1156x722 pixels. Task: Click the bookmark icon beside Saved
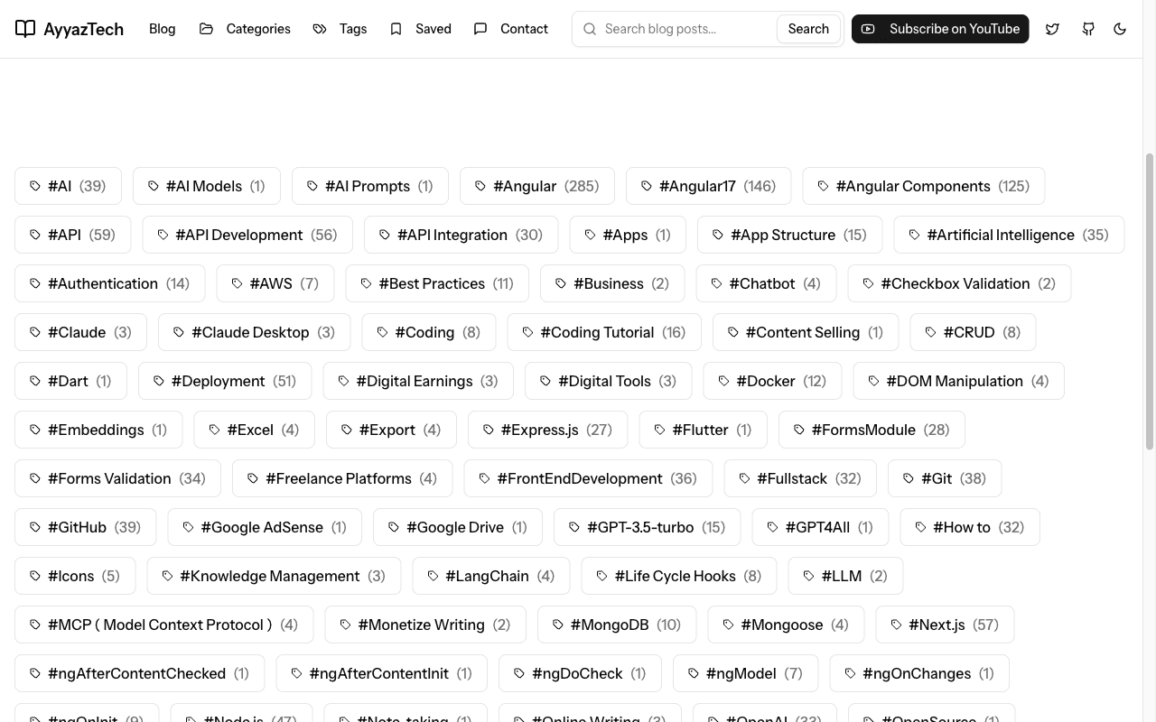tap(396, 29)
